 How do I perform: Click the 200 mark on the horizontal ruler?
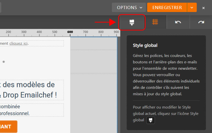click(8, 32)
